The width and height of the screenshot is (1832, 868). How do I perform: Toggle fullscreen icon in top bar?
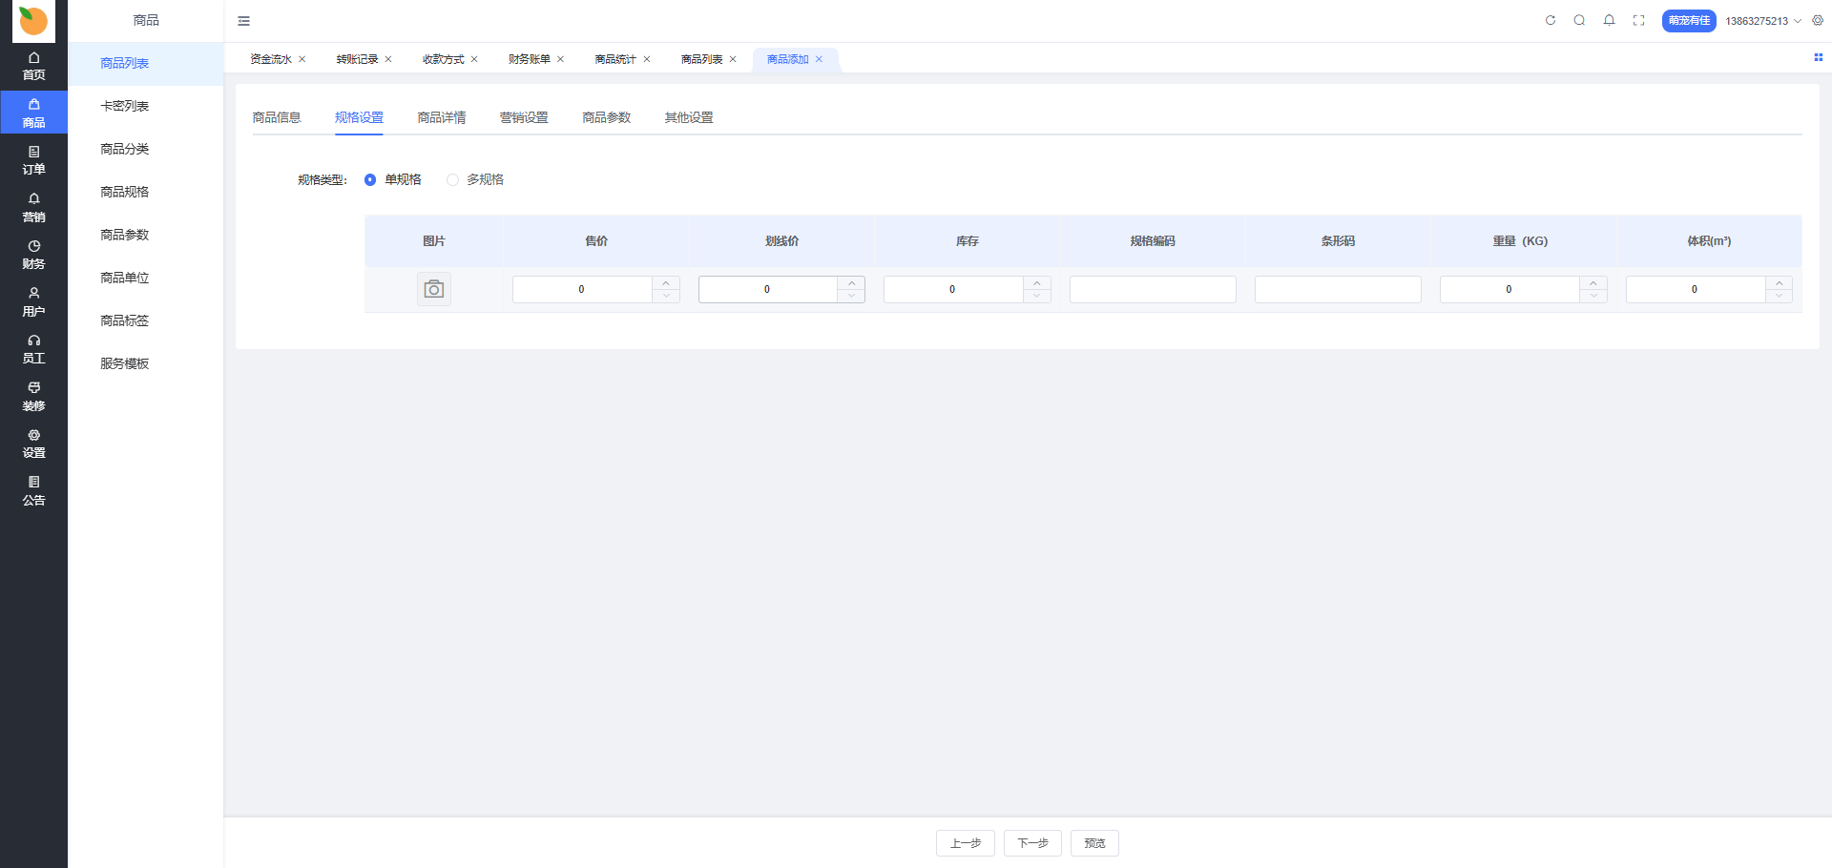tap(1638, 20)
